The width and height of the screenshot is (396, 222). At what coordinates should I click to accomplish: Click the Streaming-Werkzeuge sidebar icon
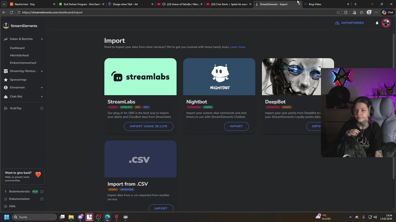point(6,71)
